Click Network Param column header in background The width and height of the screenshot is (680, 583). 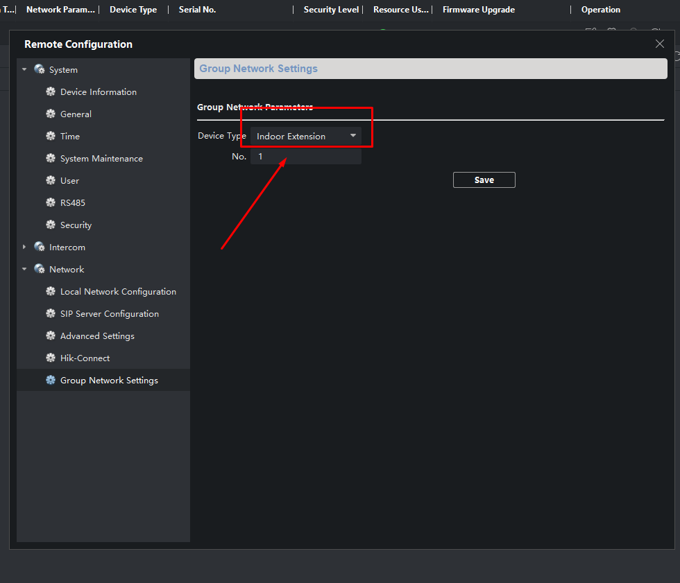pyautogui.click(x=60, y=10)
